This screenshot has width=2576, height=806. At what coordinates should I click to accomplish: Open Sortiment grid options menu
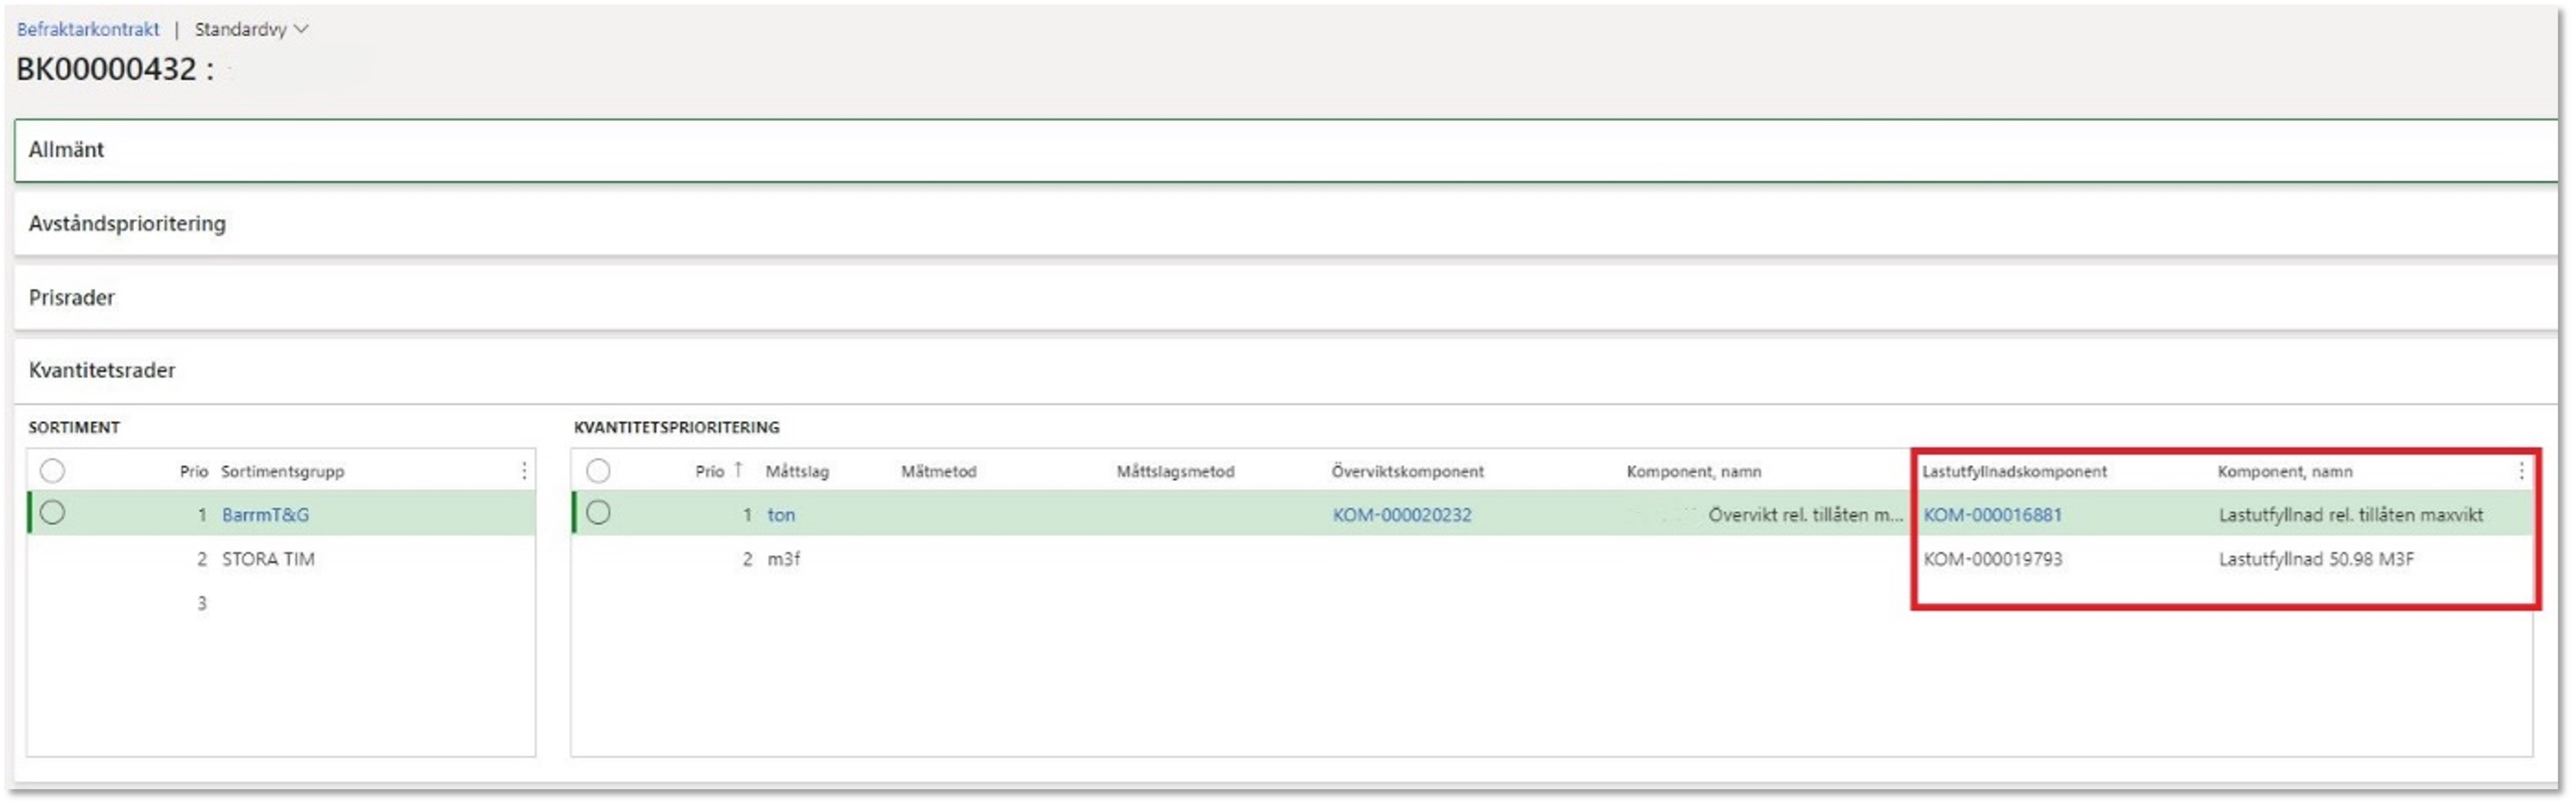point(524,471)
